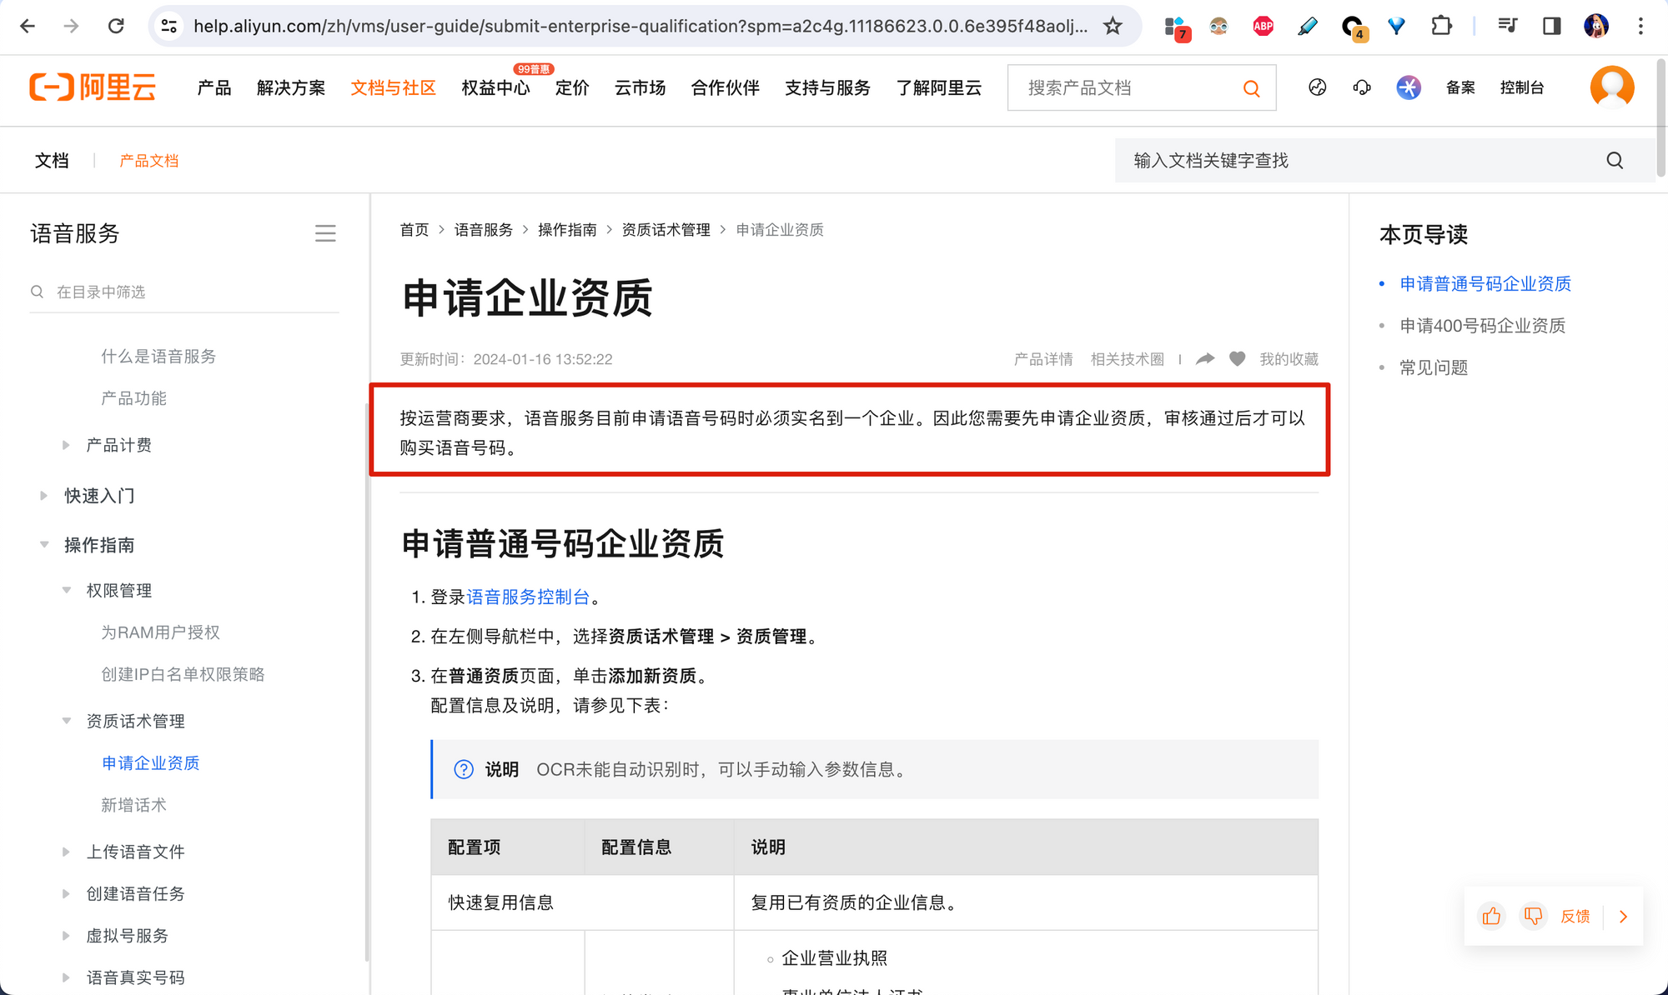Open browser extensions puzzle icon
The image size is (1668, 995).
(x=1441, y=27)
